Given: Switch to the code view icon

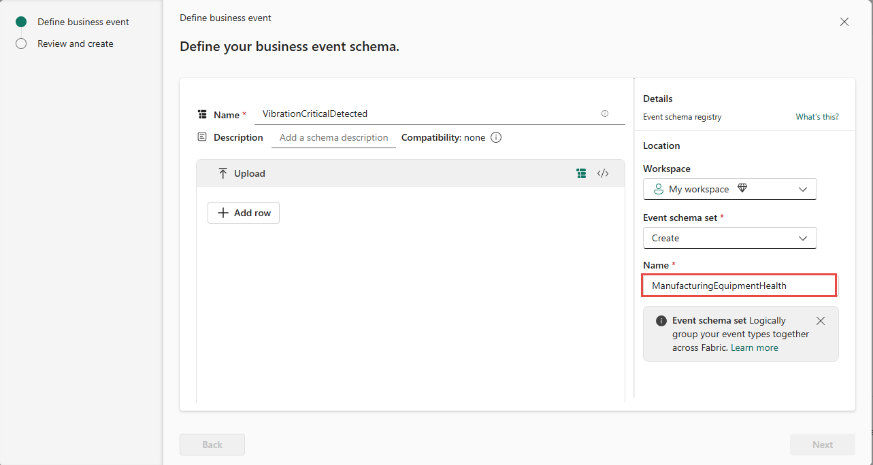Looking at the screenshot, I should tap(603, 173).
